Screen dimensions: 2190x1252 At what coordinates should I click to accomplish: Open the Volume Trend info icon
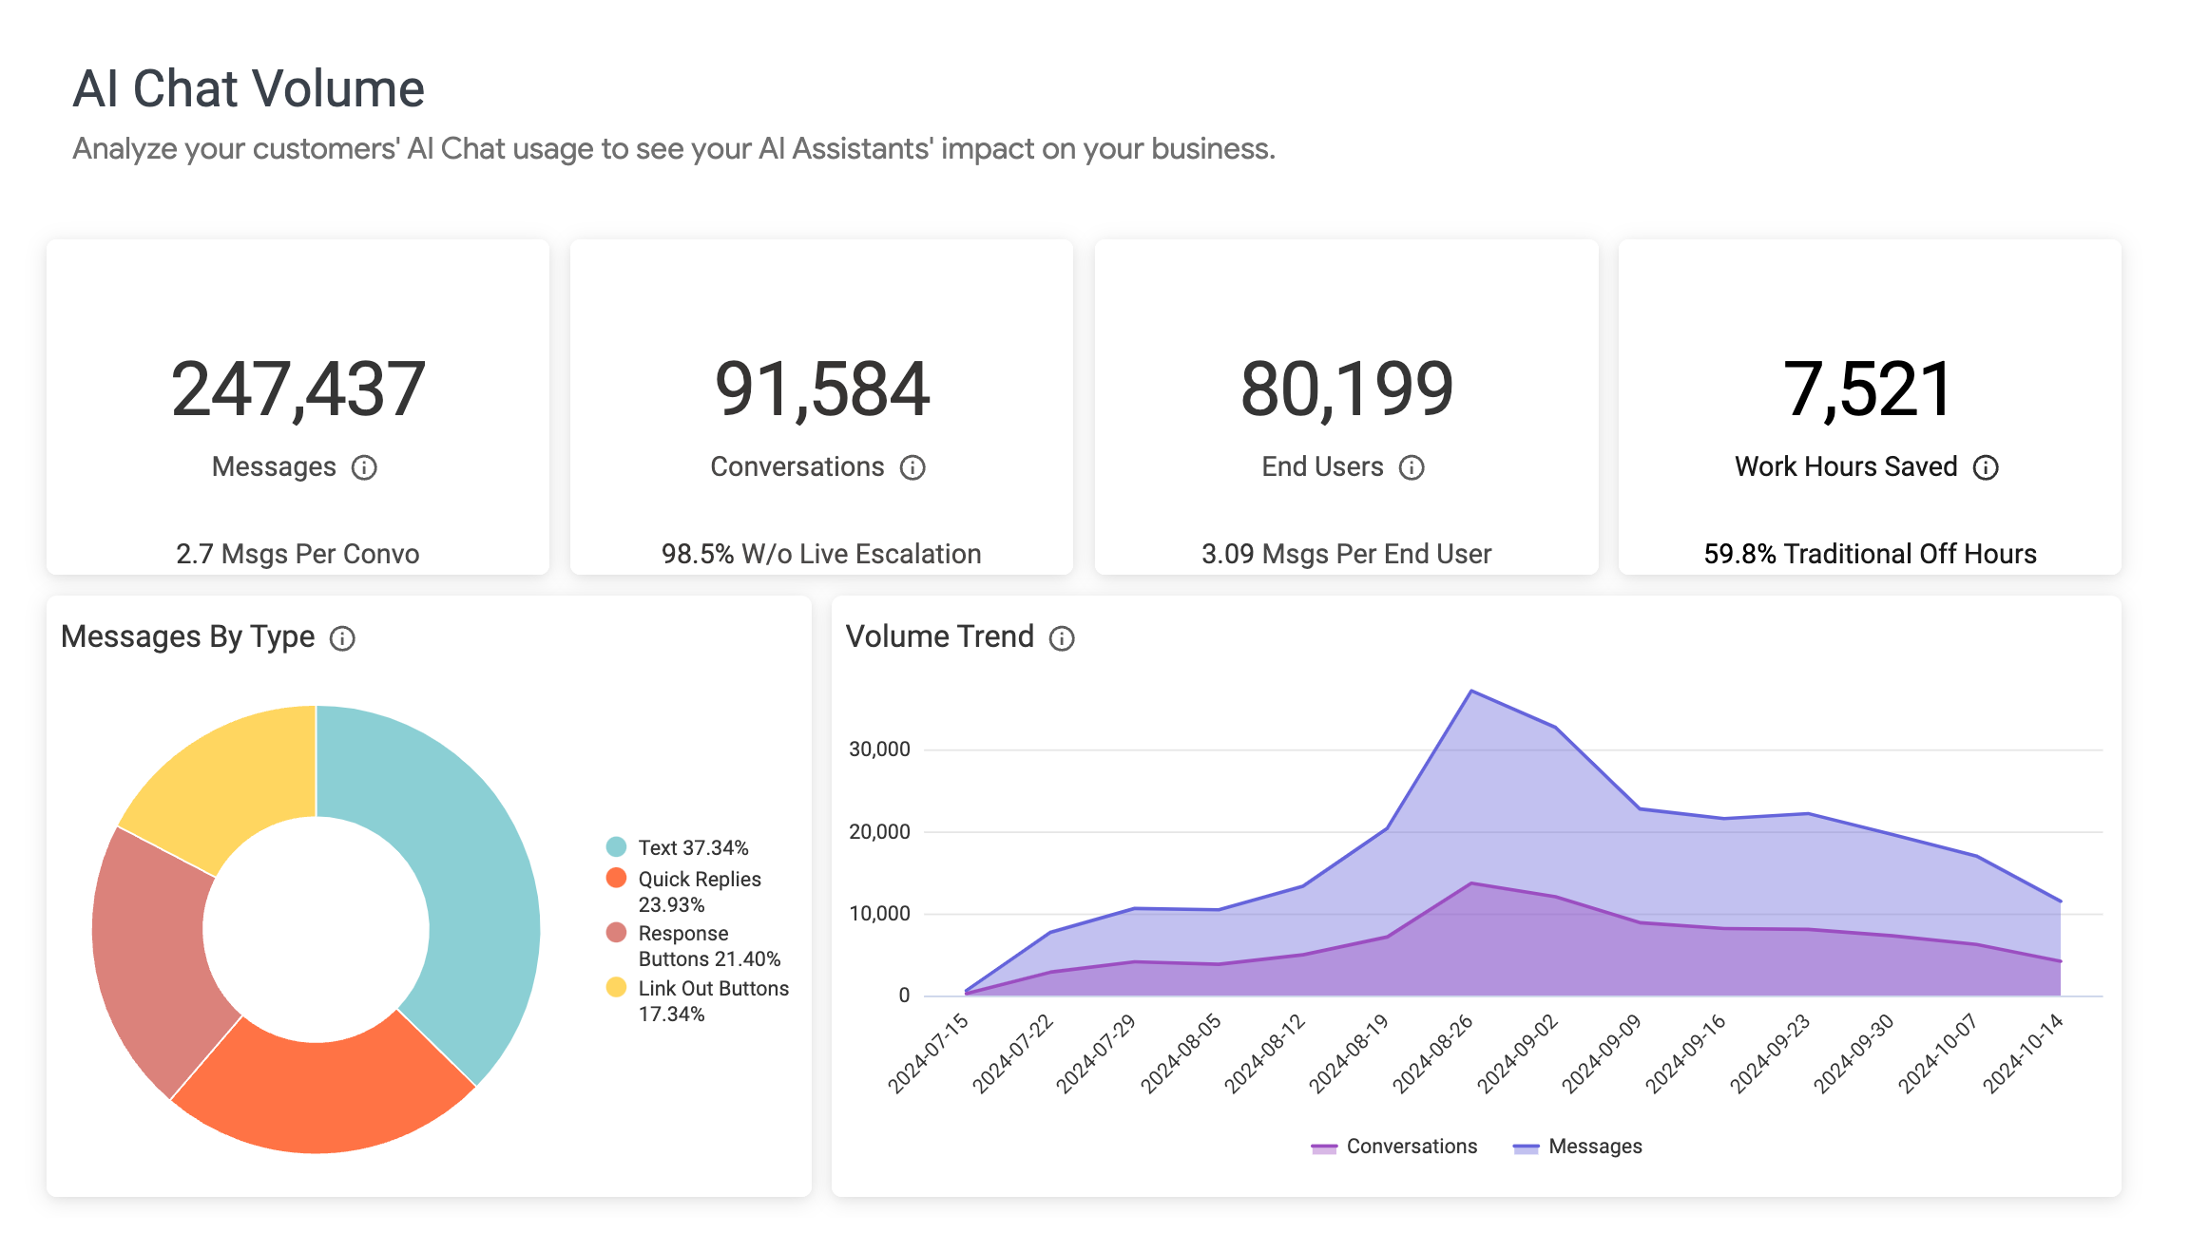point(1062,638)
